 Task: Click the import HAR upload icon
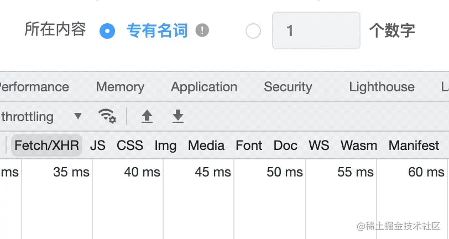coord(147,116)
